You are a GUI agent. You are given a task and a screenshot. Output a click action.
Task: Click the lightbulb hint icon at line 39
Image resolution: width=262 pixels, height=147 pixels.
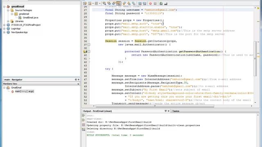(85, 51)
